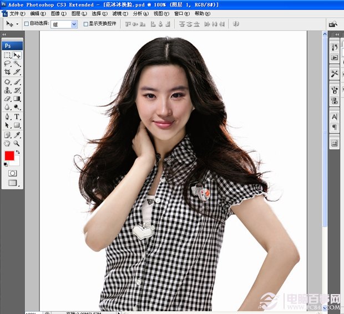This screenshot has width=344, height=314.
Task: Select the Lasso tool
Action: 7,64
